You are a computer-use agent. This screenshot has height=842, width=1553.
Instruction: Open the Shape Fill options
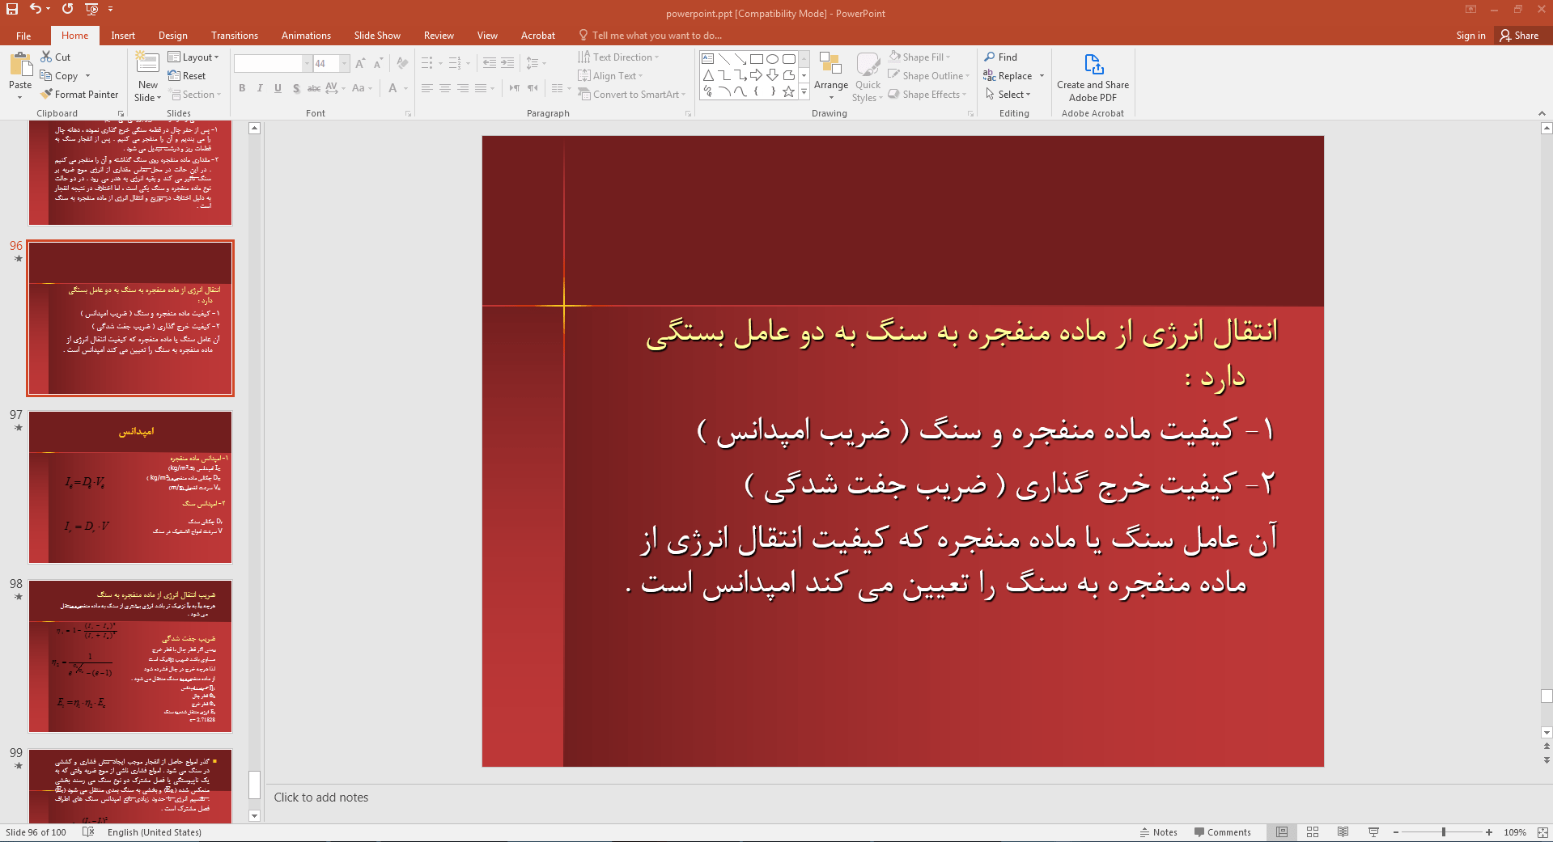(x=922, y=56)
